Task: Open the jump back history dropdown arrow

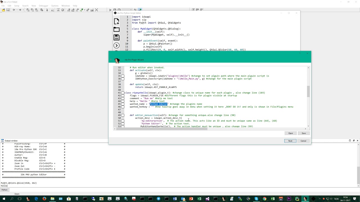Action: point(16,10)
